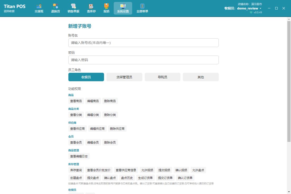Expand the demo_review cashier dropdown

pos(260,8)
